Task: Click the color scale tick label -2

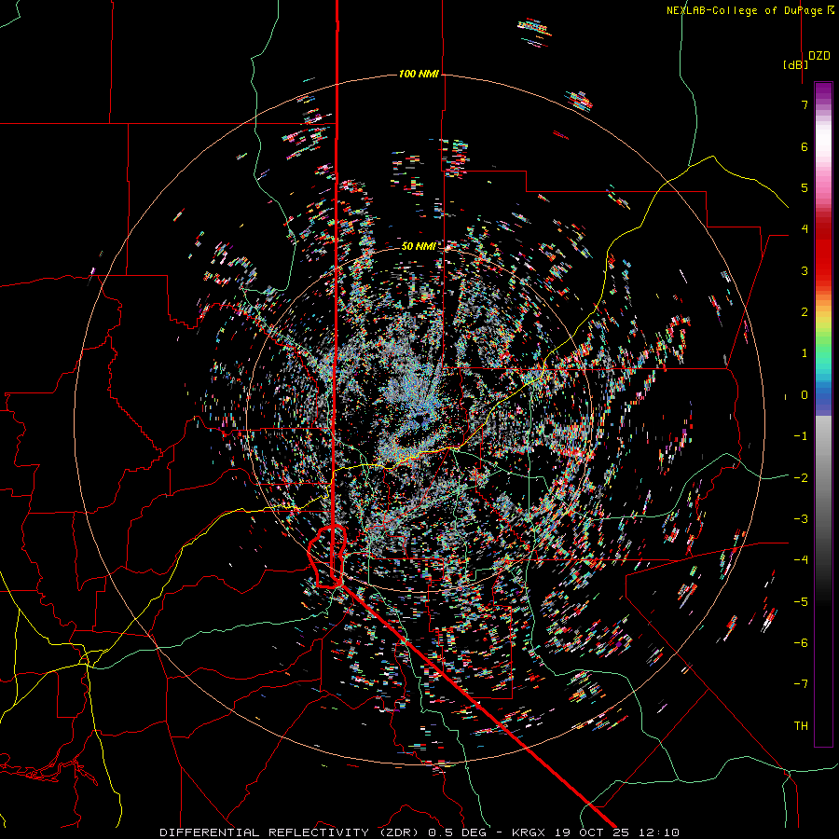Action: tap(801, 478)
